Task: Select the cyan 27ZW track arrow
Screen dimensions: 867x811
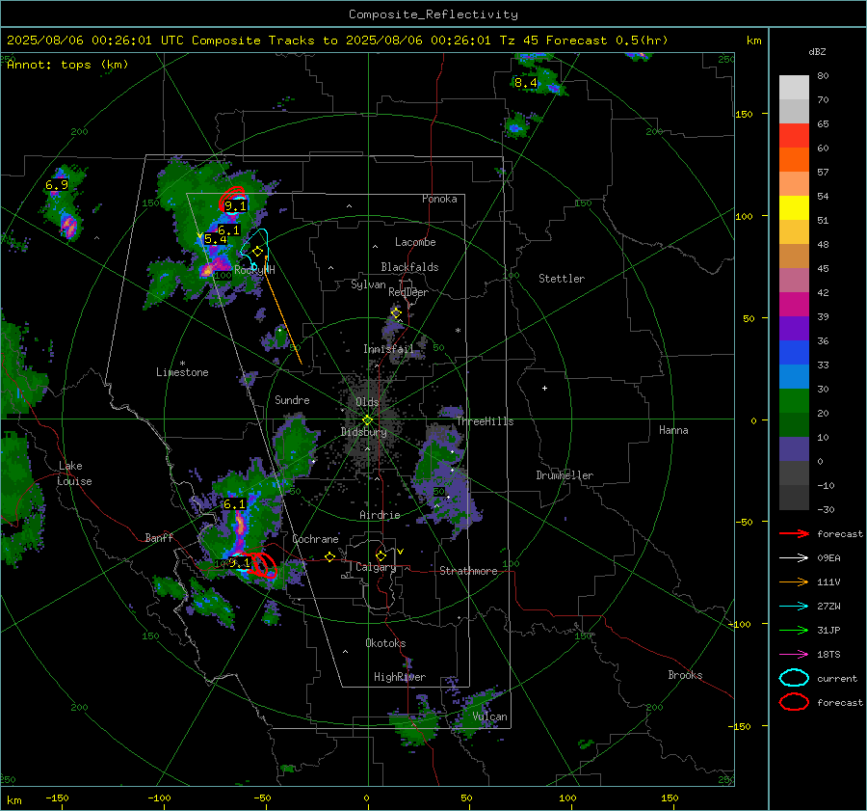Action: [x=794, y=607]
